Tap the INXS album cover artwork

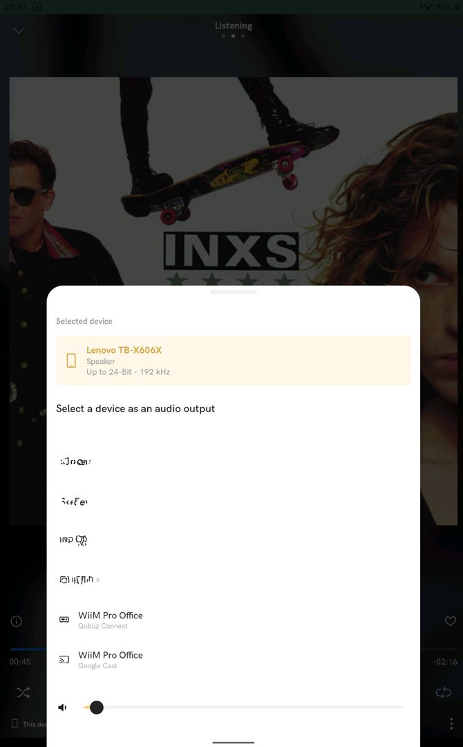233,181
